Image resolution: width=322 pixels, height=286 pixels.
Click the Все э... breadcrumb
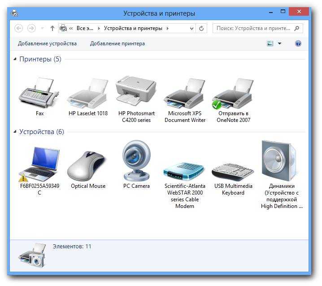click(x=85, y=28)
